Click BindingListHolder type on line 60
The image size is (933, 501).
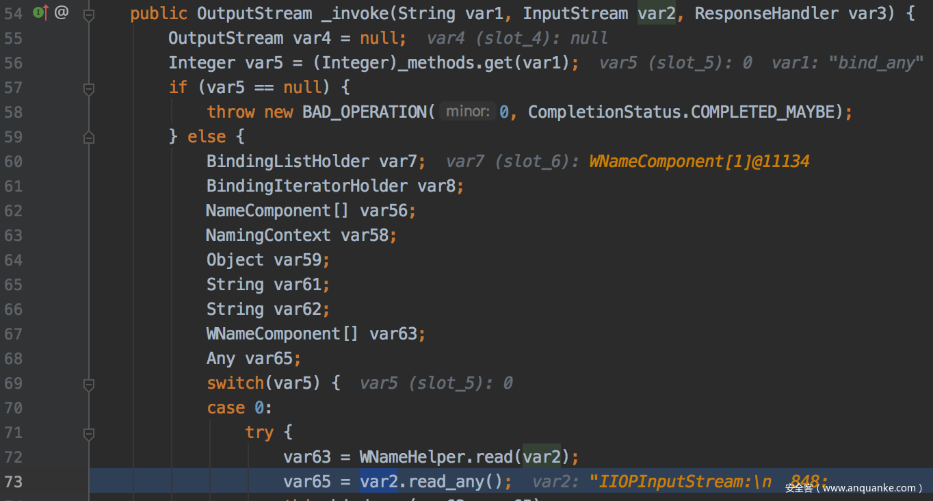[x=288, y=162]
